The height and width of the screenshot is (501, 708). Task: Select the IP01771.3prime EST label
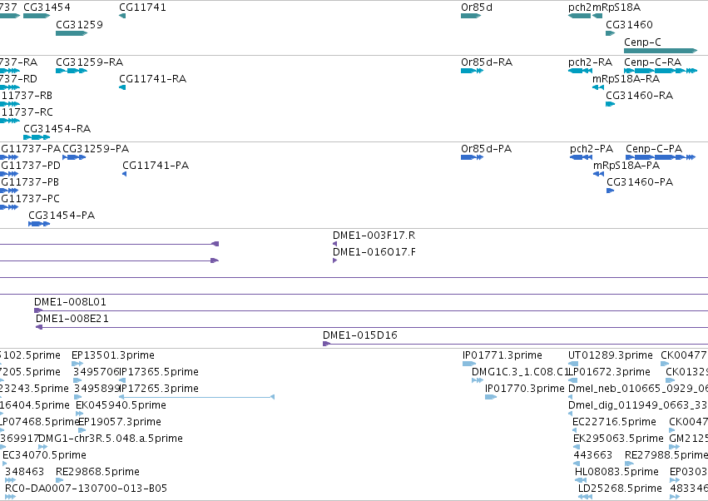503,355
